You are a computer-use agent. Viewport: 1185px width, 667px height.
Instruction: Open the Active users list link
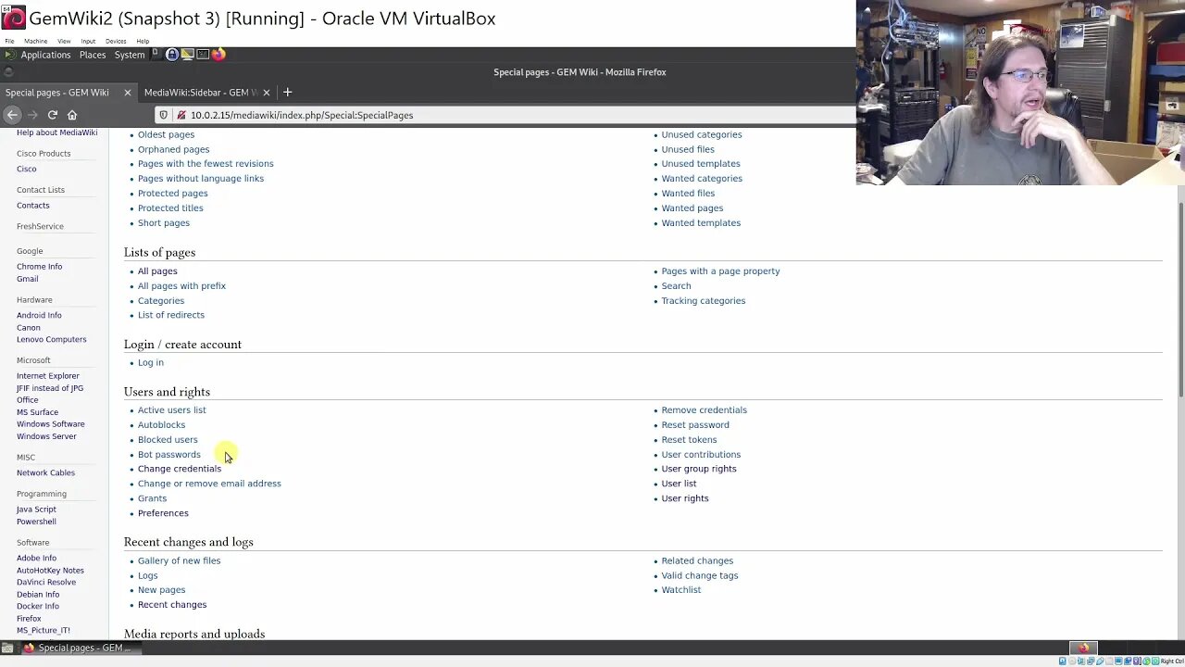(x=172, y=410)
